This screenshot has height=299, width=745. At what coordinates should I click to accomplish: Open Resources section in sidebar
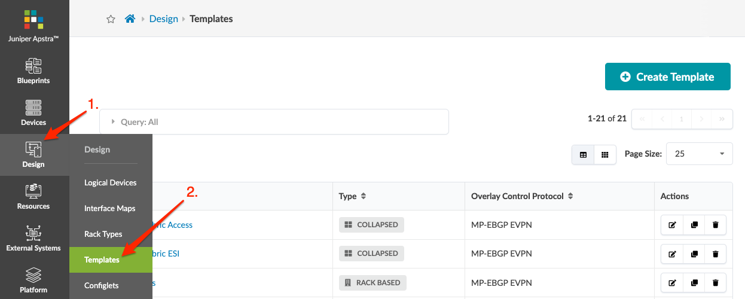(x=34, y=197)
